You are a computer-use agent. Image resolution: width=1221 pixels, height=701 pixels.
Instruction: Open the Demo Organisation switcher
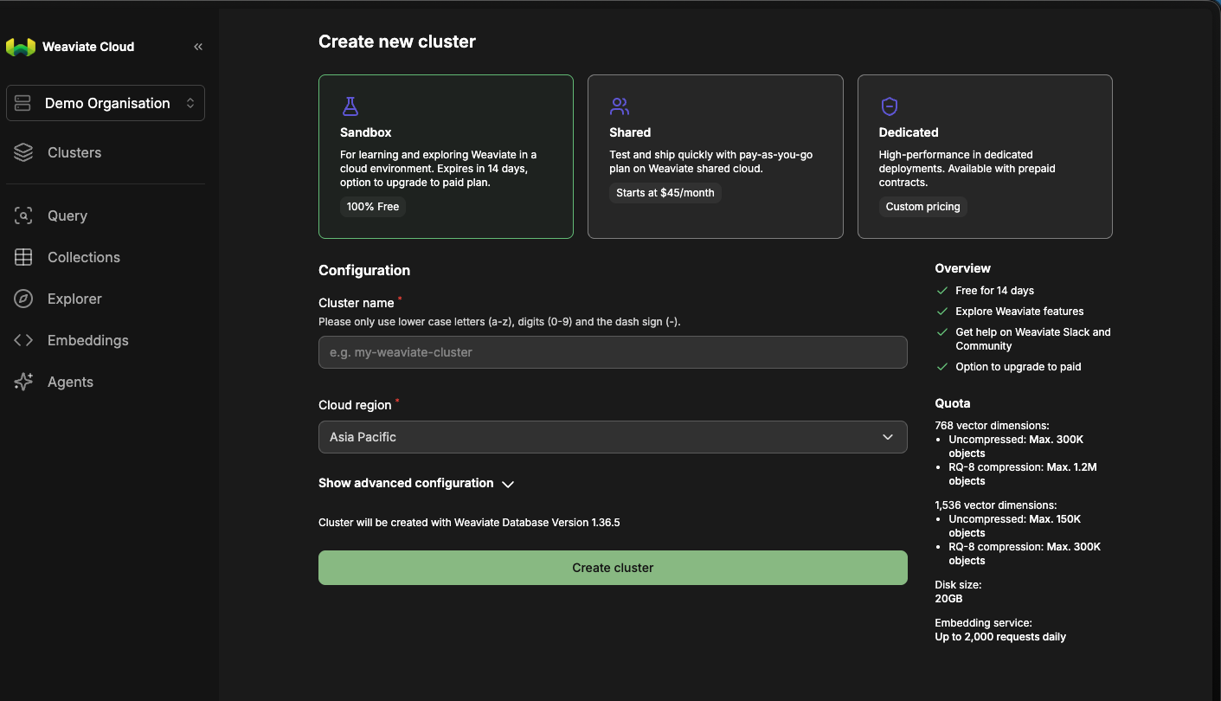tap(106, 103)
